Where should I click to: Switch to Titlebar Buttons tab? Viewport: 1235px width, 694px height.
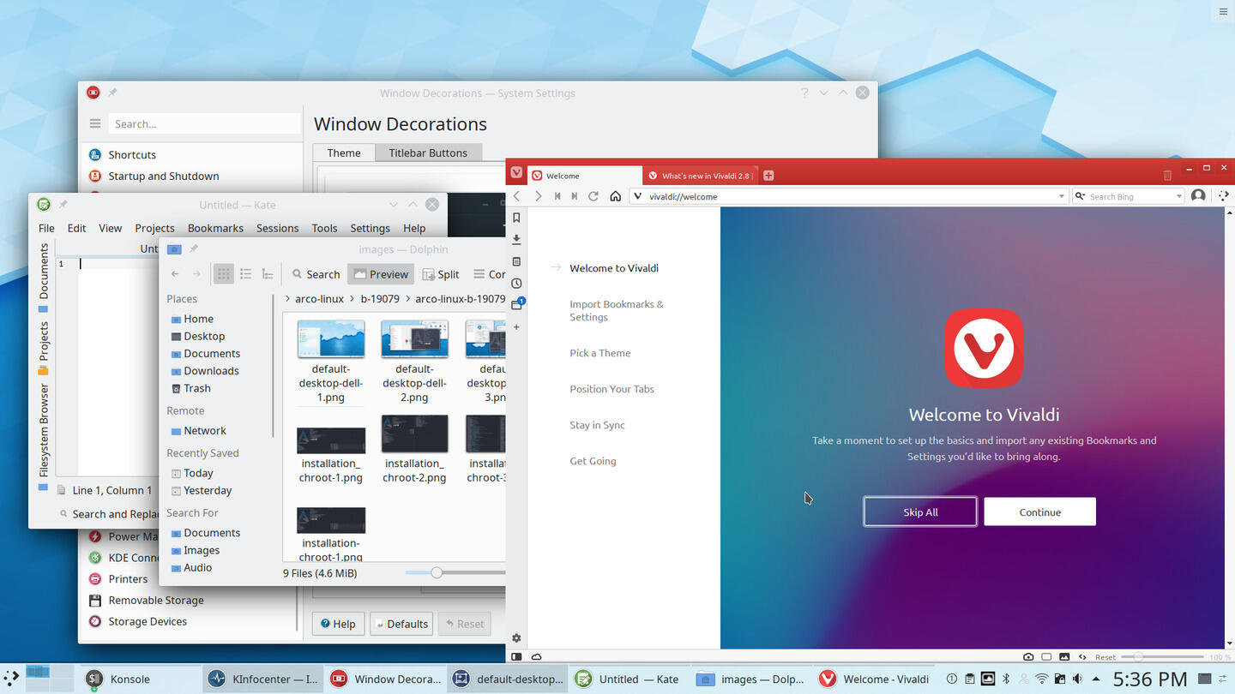(x=428, y=153)
